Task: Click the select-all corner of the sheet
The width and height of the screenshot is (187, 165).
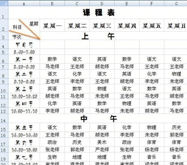Action: pyautogui.click(x=4, y=3)
